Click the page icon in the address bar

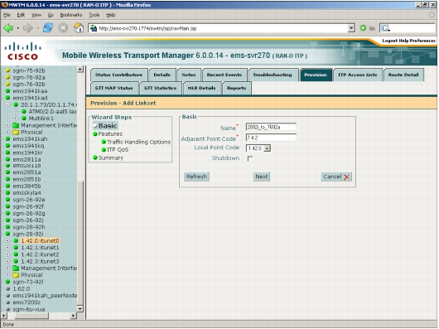pos(94,28)
